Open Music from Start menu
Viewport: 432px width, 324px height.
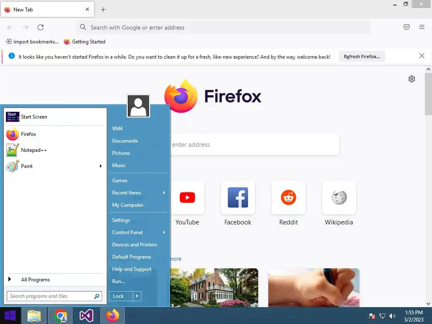(x=119, y=165)
